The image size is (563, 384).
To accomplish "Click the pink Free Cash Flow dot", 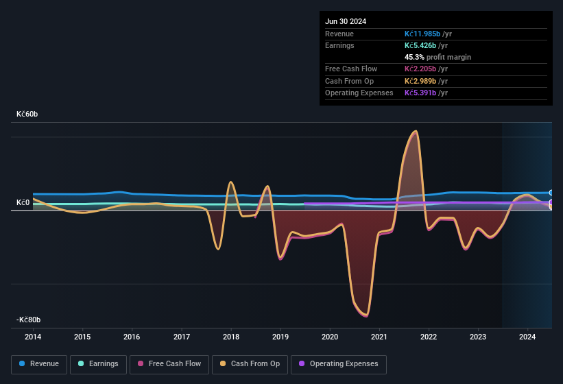I will click(x=141, y=363).
